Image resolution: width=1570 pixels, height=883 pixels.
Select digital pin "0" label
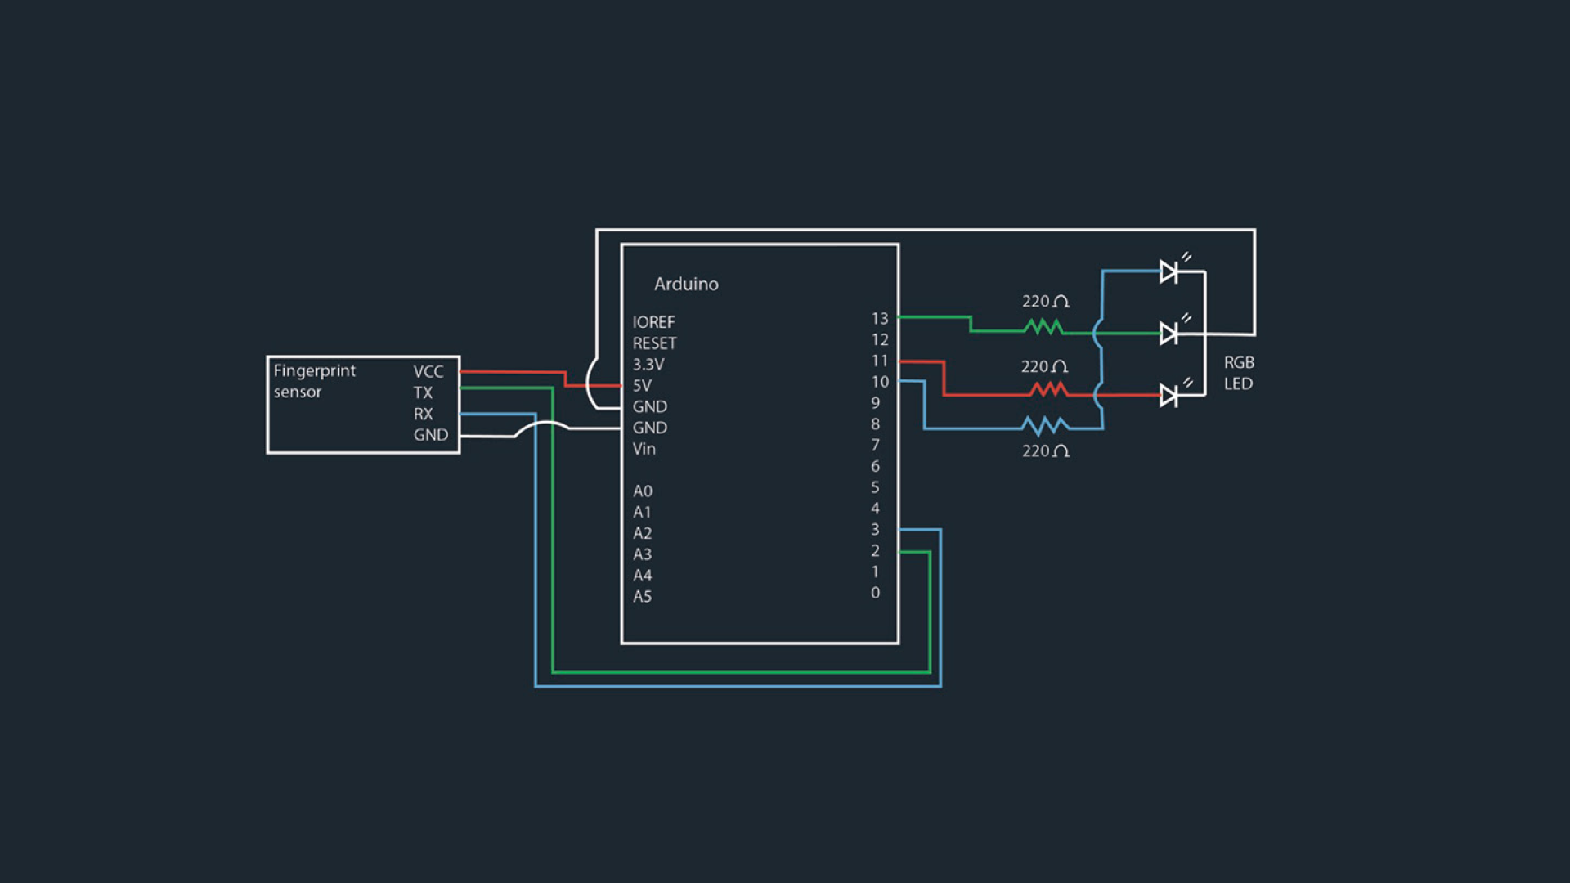point(875,593)
